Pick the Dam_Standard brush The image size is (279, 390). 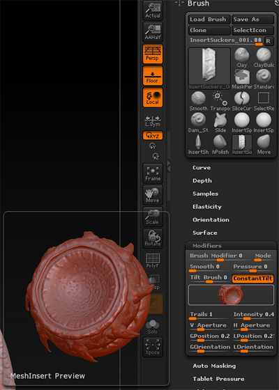198,123
